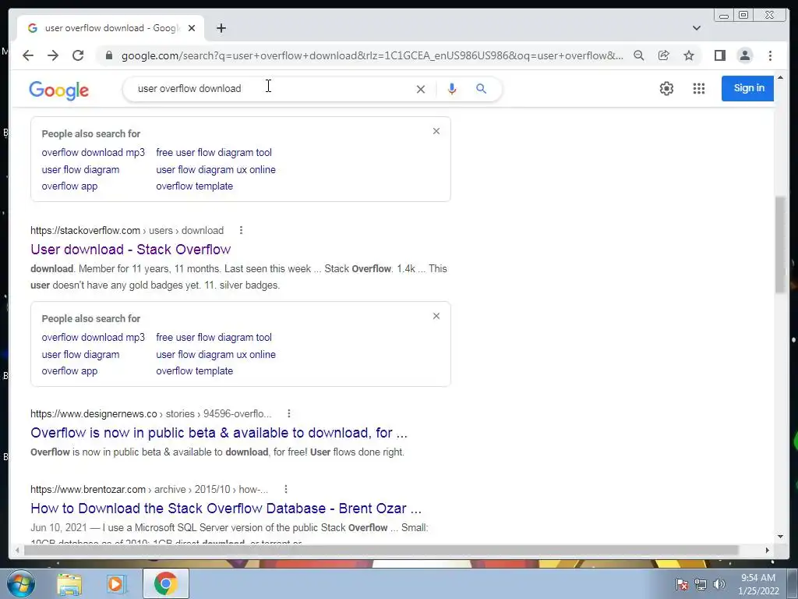Open more options for designernews.co result
The width and height of the screenshot is (798, 599).
click(x=288, y=413)
